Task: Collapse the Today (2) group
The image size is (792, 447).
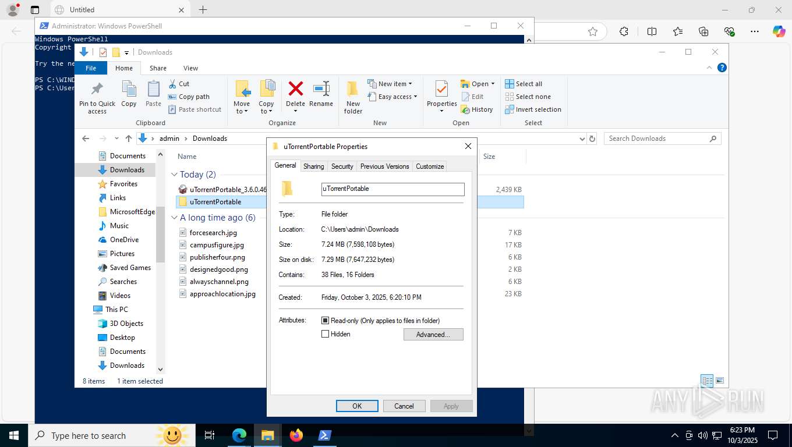Action: (x=174, y=175)
